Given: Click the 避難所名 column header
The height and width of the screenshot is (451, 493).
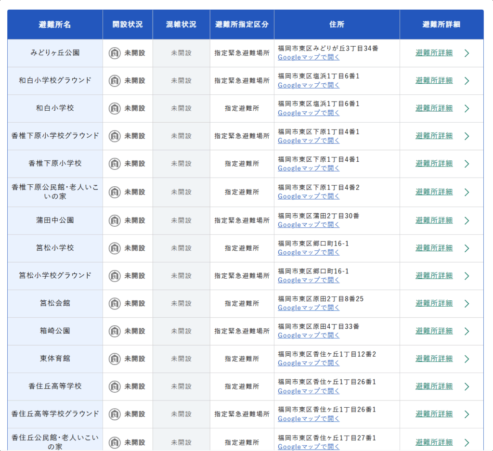Looking at the screenshot, I should pos(55,25).
